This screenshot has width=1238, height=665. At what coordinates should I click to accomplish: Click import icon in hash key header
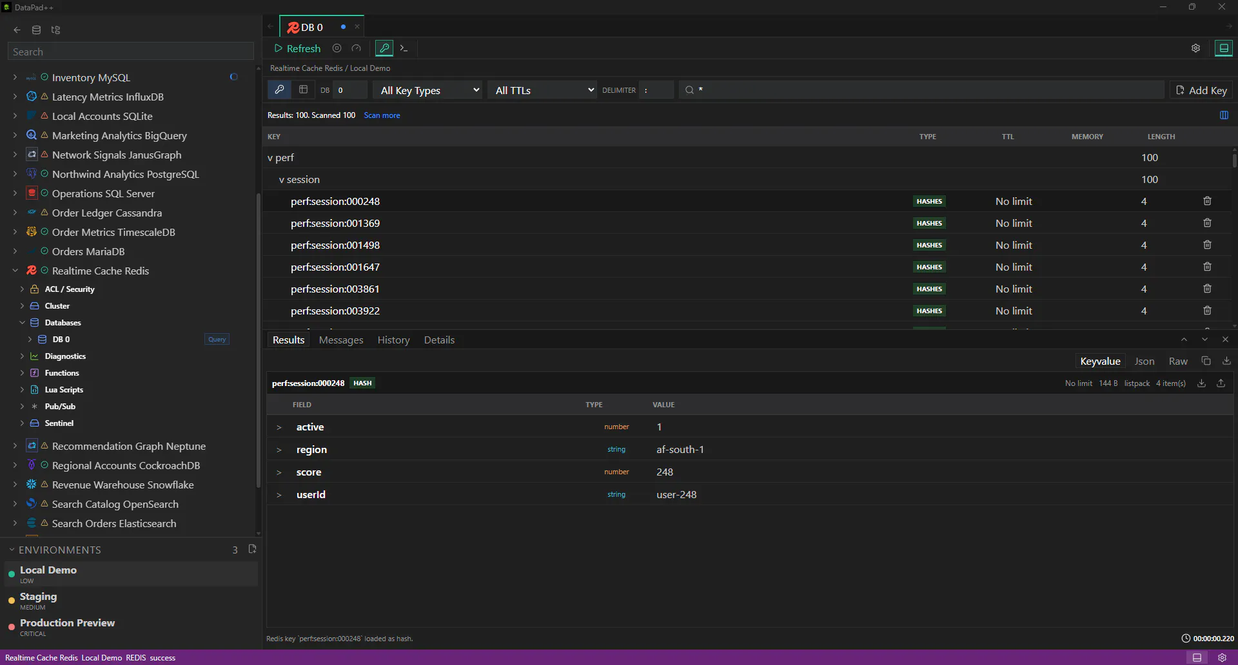(1202, 383)
